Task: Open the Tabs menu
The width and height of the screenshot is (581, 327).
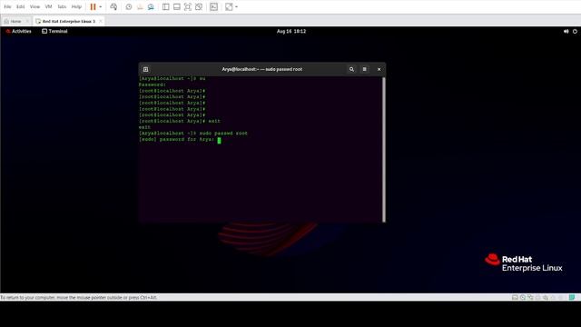Action: [x=62, y=6]
